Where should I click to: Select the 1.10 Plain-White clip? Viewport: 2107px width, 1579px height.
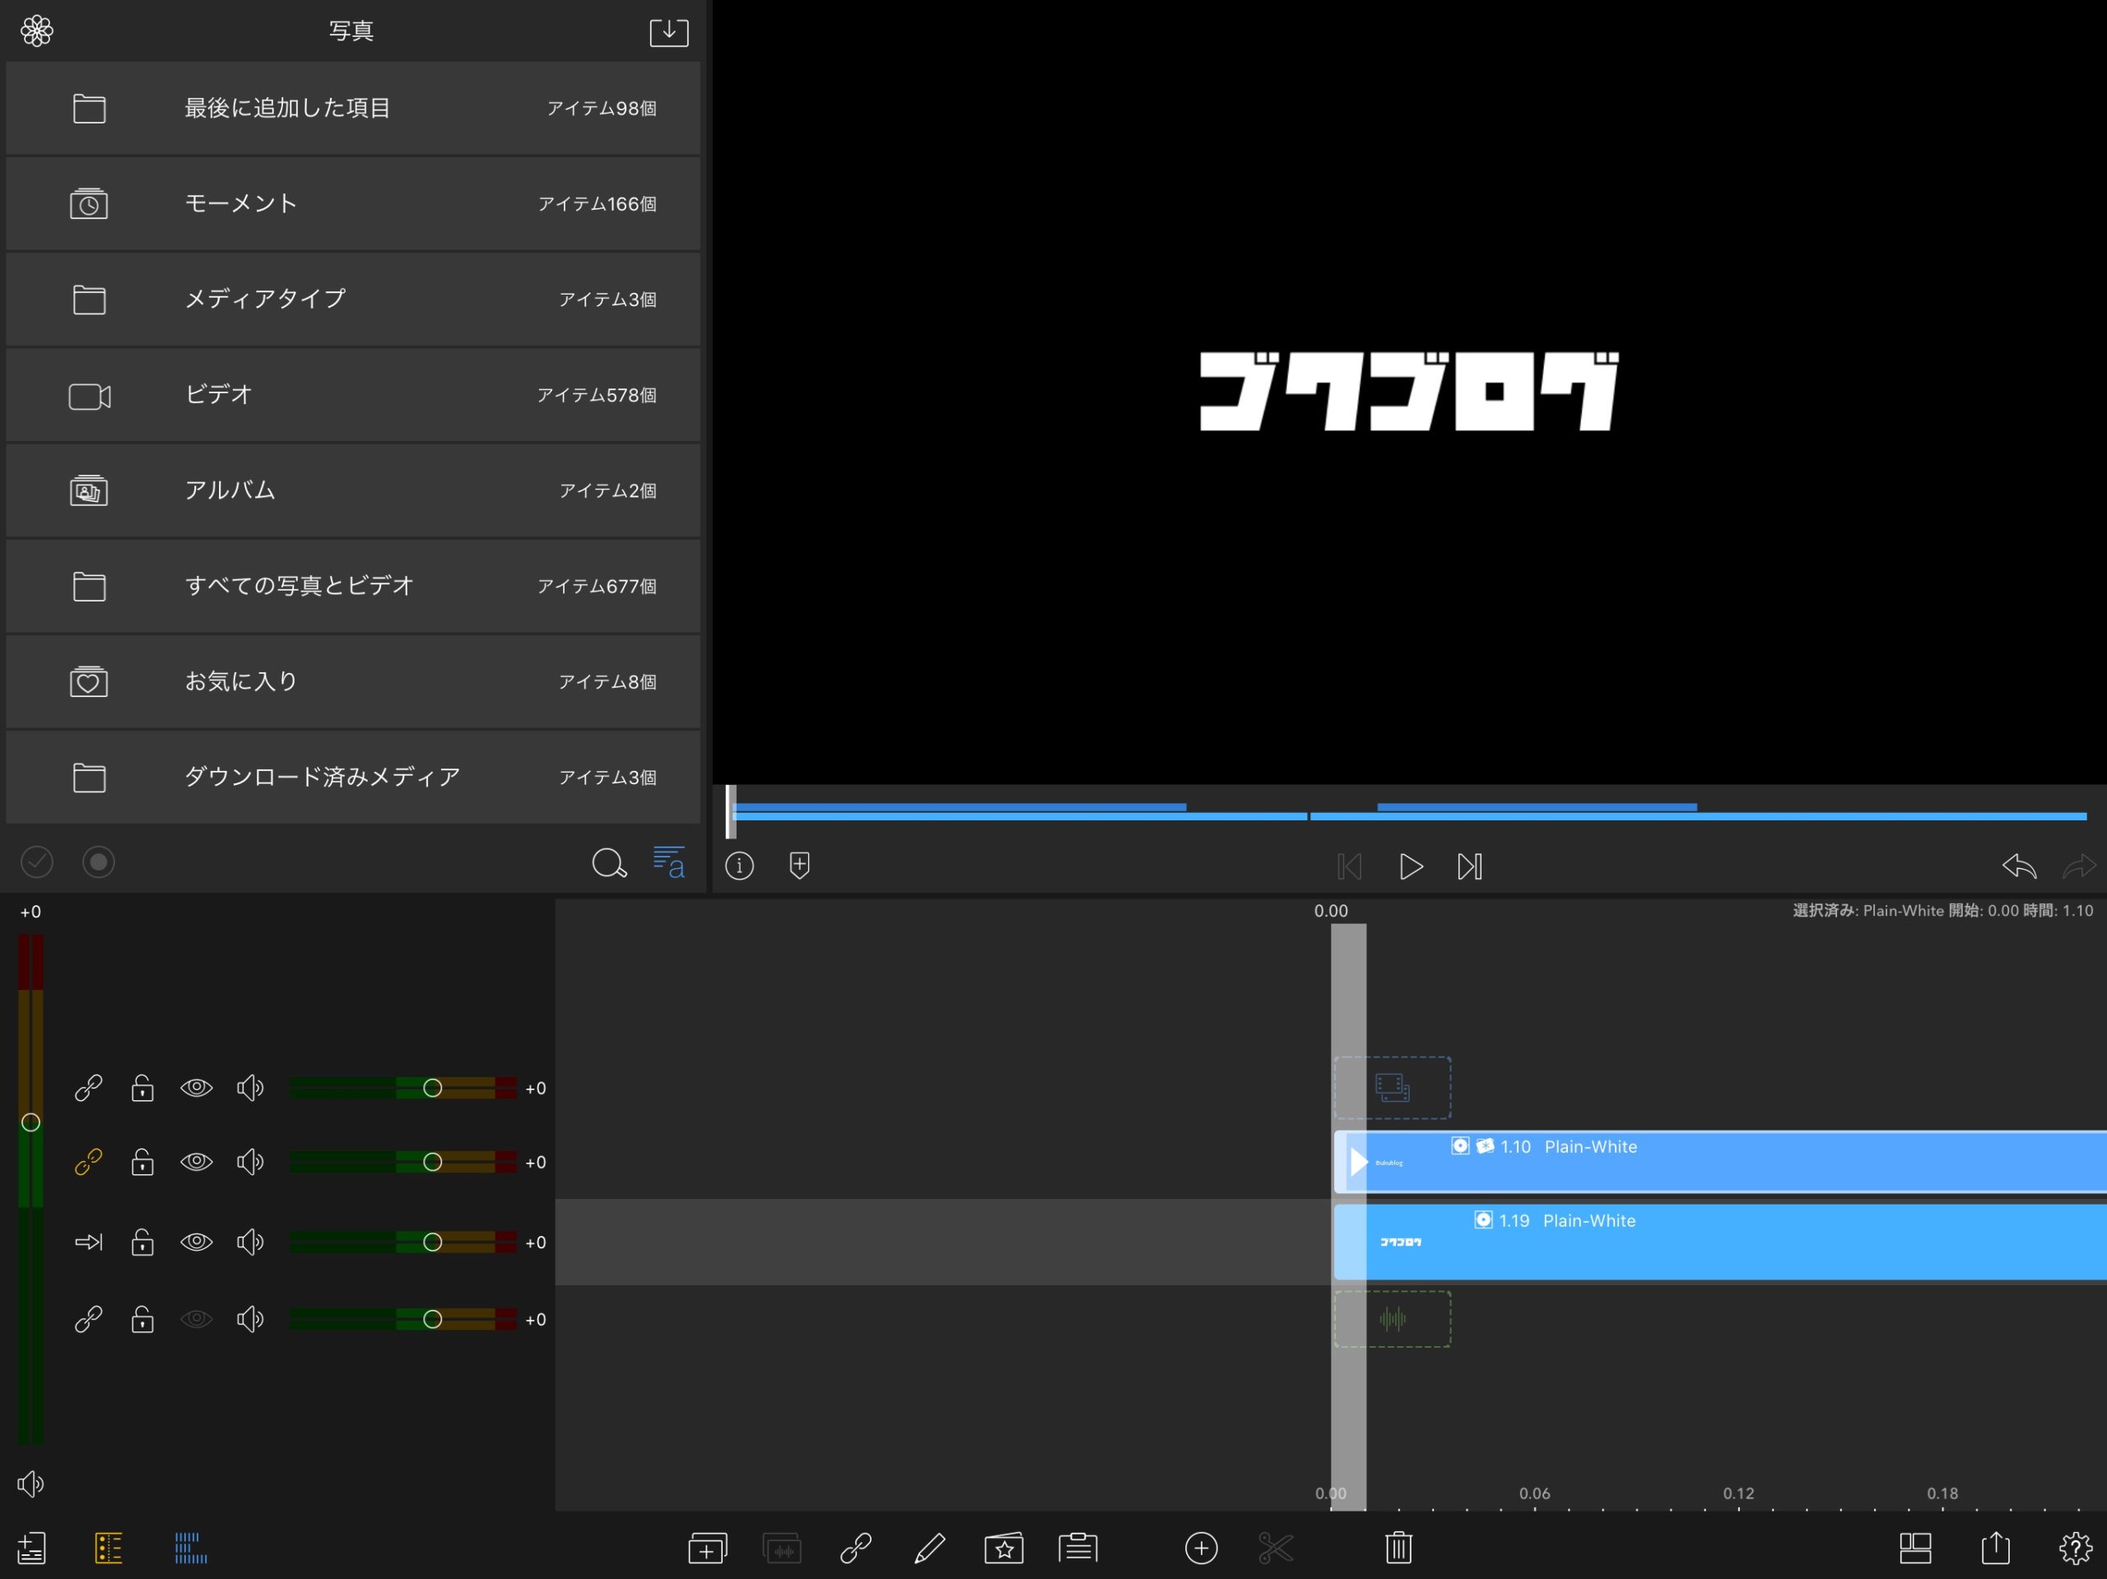pos(1720,1162)
